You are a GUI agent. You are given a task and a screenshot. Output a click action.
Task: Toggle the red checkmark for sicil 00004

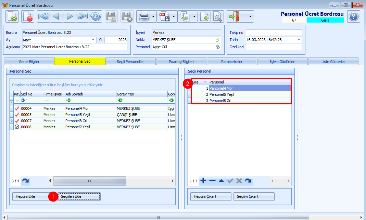[17, 108]
